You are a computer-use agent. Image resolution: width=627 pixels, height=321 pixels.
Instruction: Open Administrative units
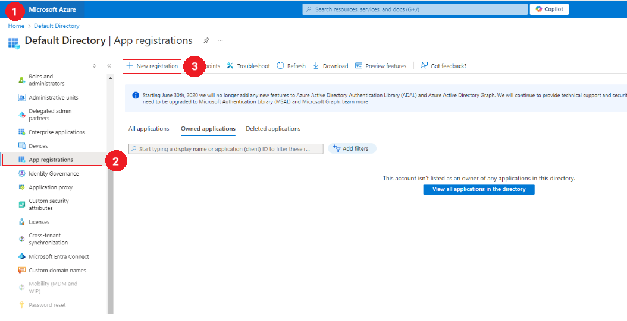point(54,98)
